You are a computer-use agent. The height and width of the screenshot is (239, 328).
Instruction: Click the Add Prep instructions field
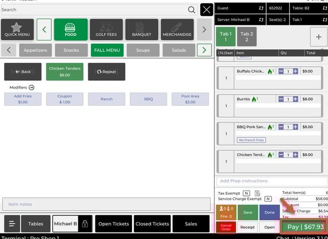coord(271,181)
